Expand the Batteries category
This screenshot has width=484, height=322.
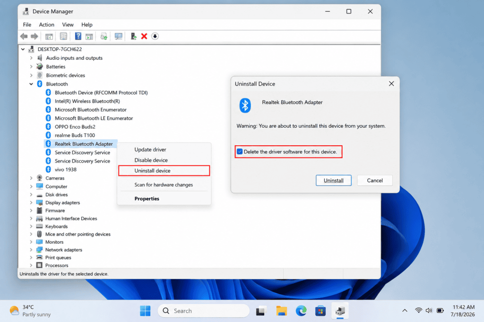pyautogui.click(x=31, y=66)
